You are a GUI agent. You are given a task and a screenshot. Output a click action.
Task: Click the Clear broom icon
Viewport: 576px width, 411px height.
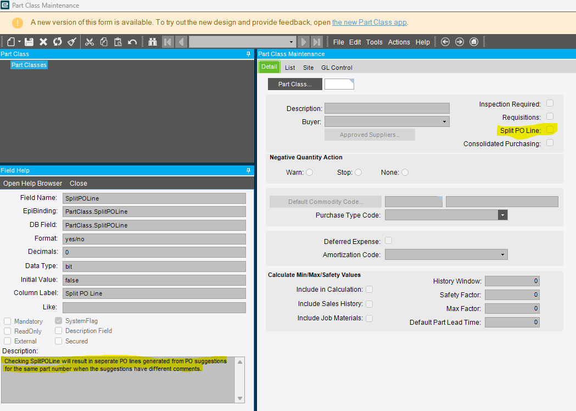pos(72,42)
